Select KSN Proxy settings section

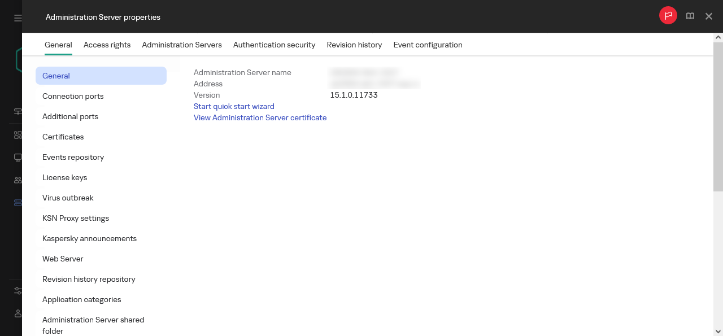pos(75,218)
